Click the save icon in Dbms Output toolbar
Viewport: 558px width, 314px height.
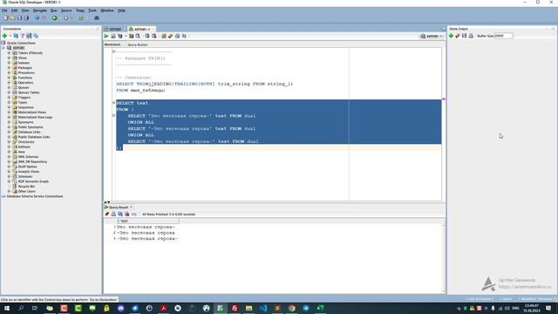464,36
